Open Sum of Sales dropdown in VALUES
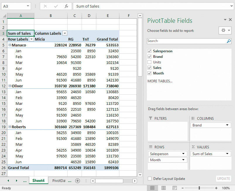235x191 pixels. [227, 154]
